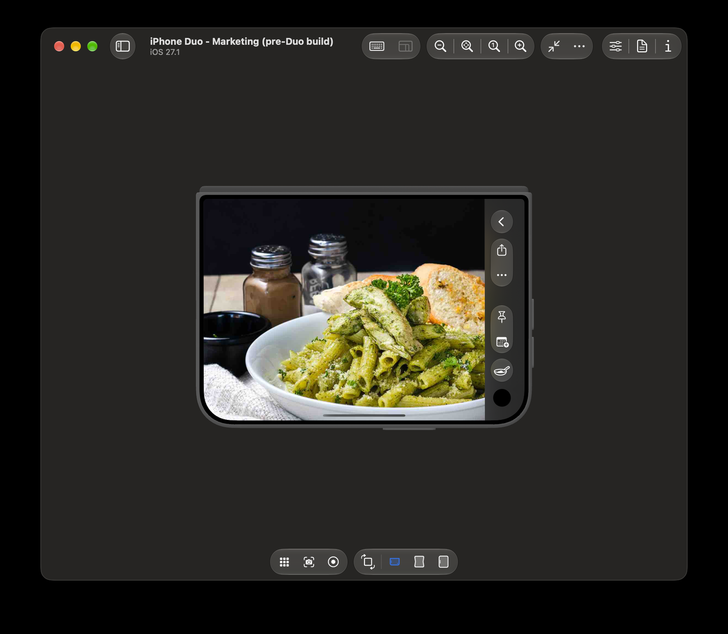Click the pesto pasta photo
Screen dimensions: 728x634
344,309
